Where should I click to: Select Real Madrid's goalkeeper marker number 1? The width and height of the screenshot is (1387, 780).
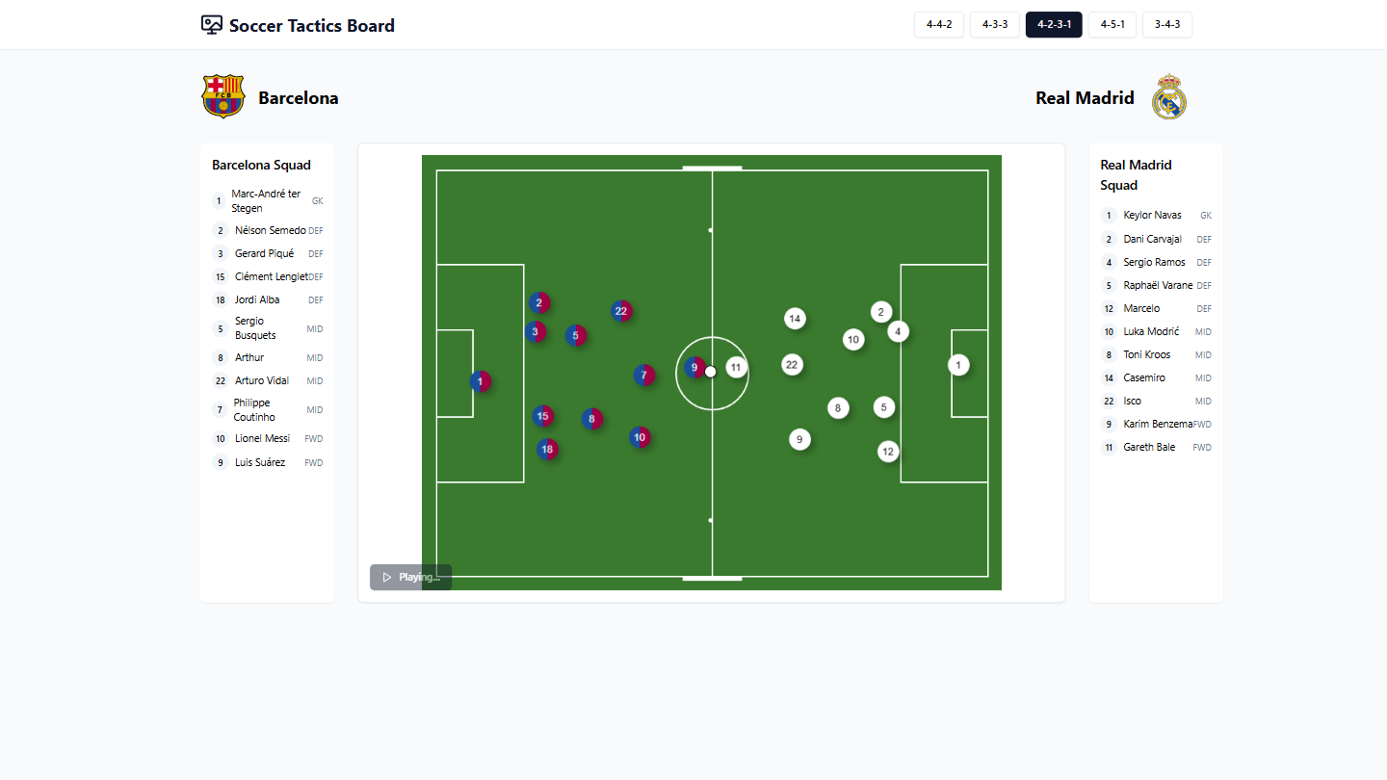958,364
